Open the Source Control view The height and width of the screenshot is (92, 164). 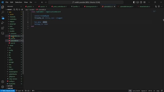tap(3, 18)
